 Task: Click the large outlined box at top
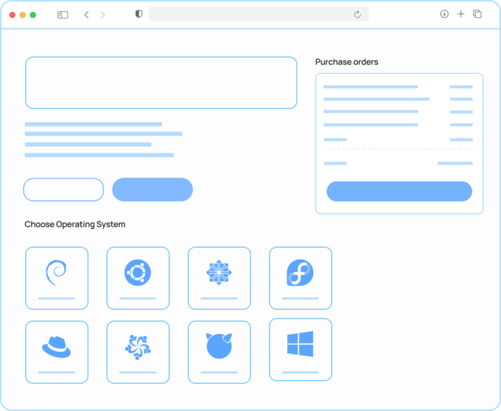click(x=161, y=83)
